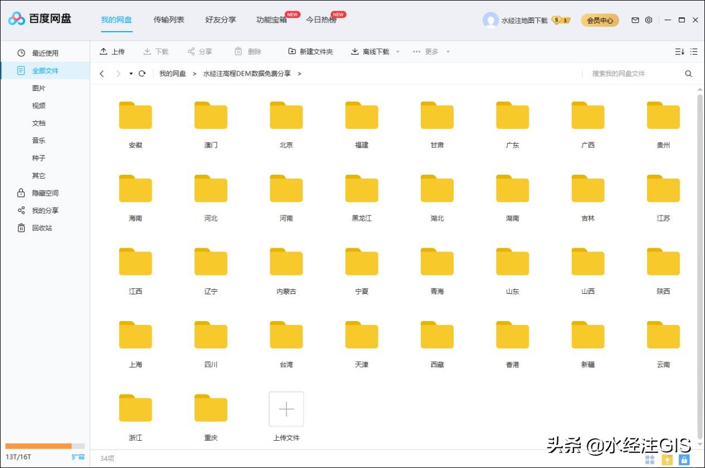The width and height of the screenshot is (705, 468).
Task: Open the upload tool on the toolbar
Action: coord(112,51)
